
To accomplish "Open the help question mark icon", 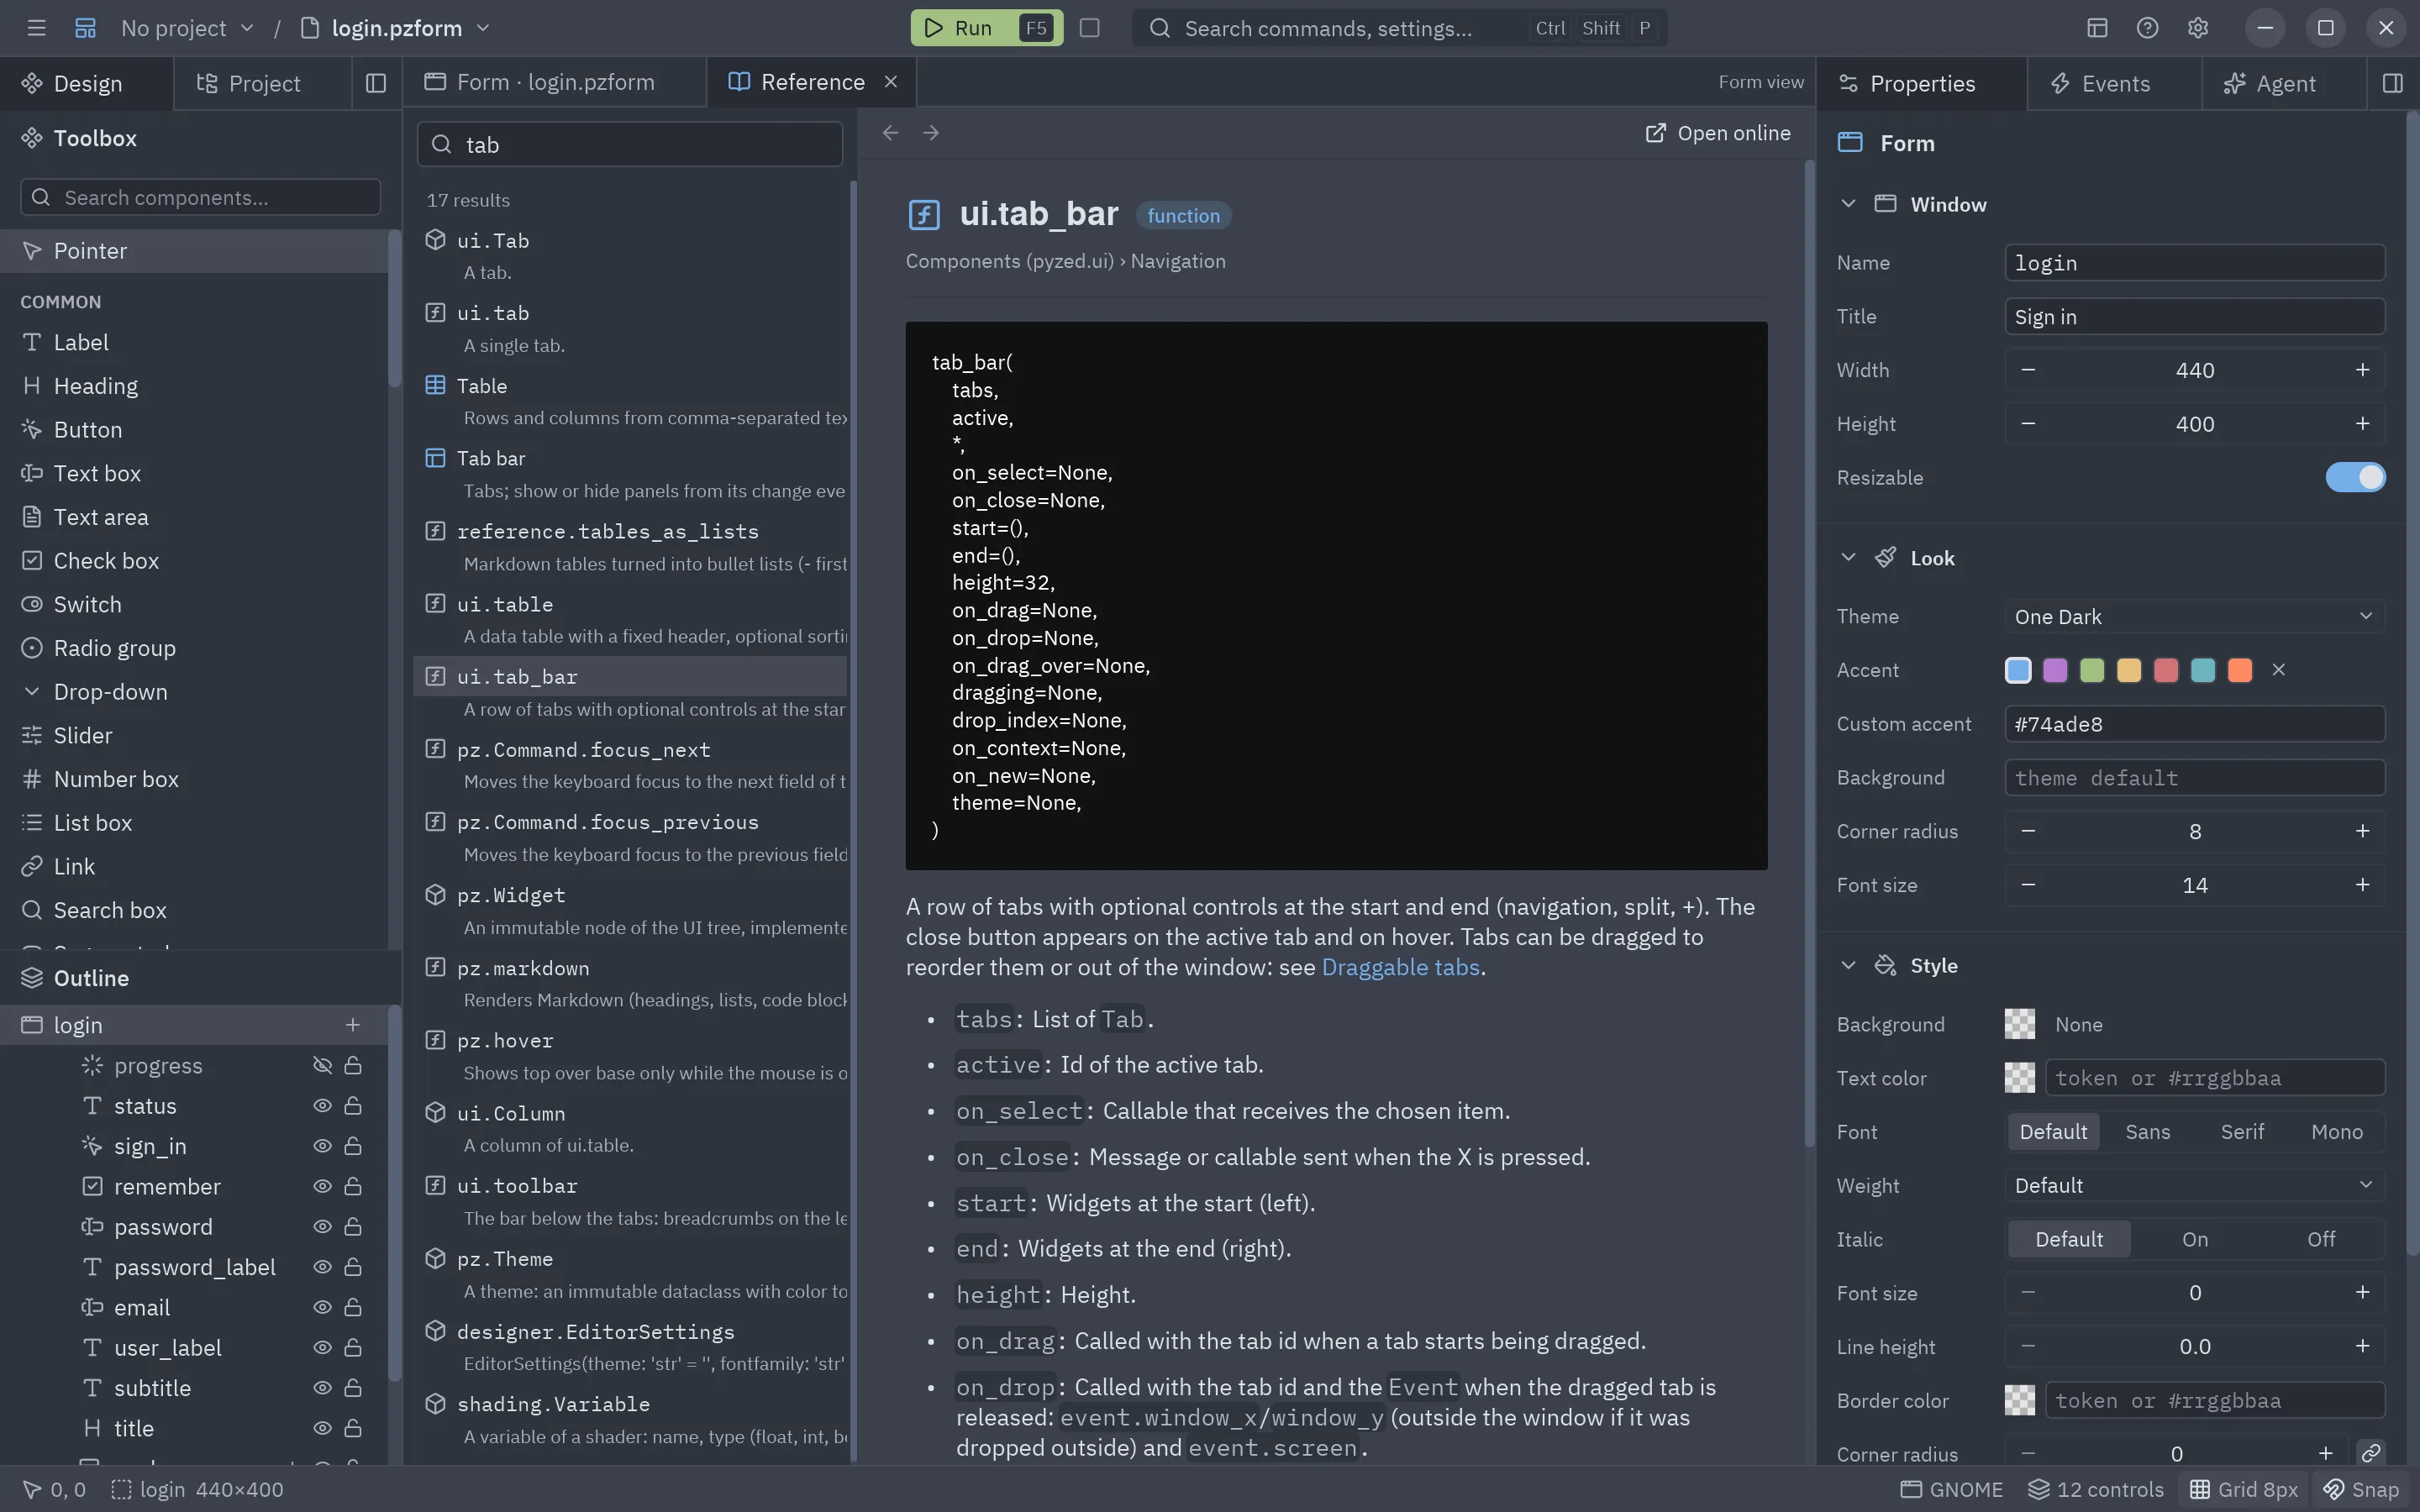I will coord(2147,28).
